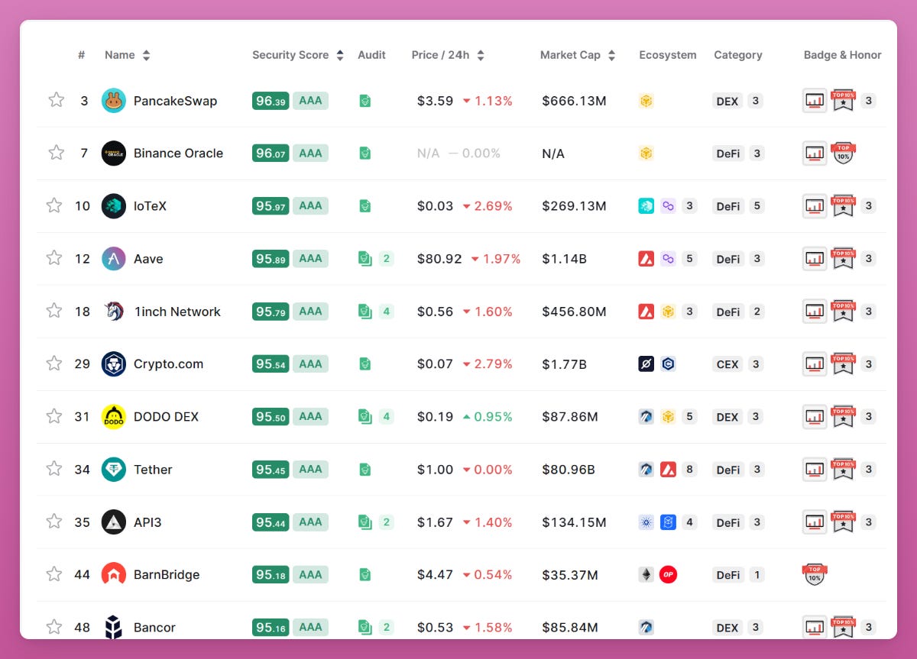Sort by Market Cap column
This screenshot has height=659, width=917.
tap(611, 55)
